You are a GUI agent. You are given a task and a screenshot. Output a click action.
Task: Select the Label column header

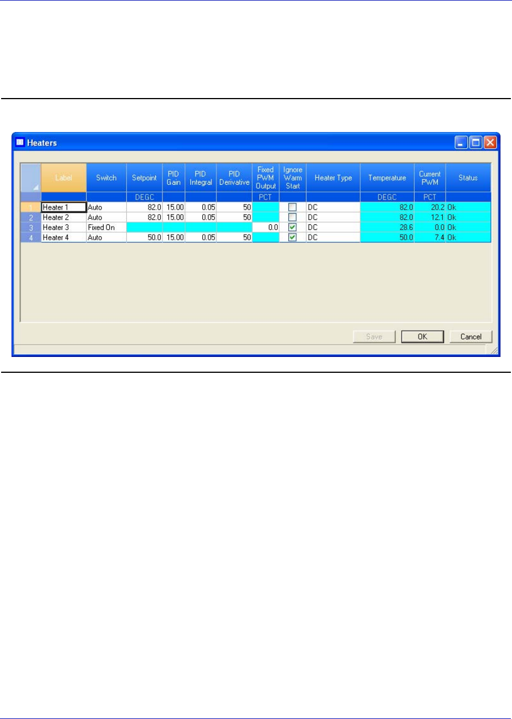[x=63, y=178]
